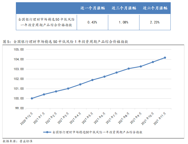Select the 2.23% table cell
This screenshot has height=144, width=188.
click(155, 22)
